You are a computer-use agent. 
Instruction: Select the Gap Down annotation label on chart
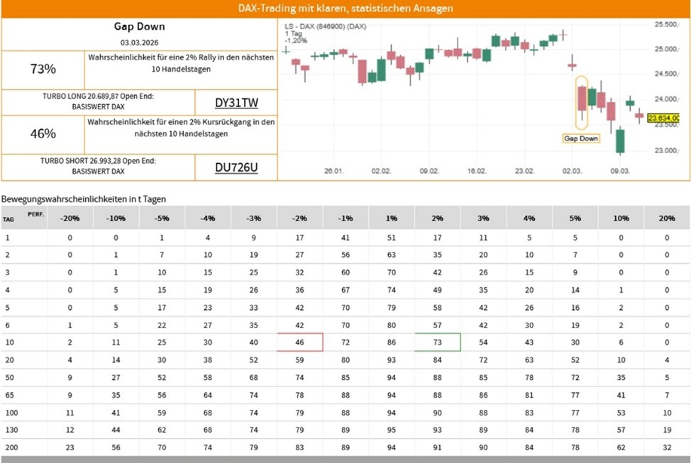pyautogui.click(x=581, y=138)
